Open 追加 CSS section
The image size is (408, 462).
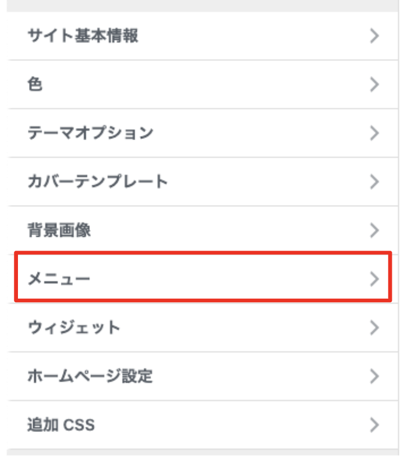61,426
